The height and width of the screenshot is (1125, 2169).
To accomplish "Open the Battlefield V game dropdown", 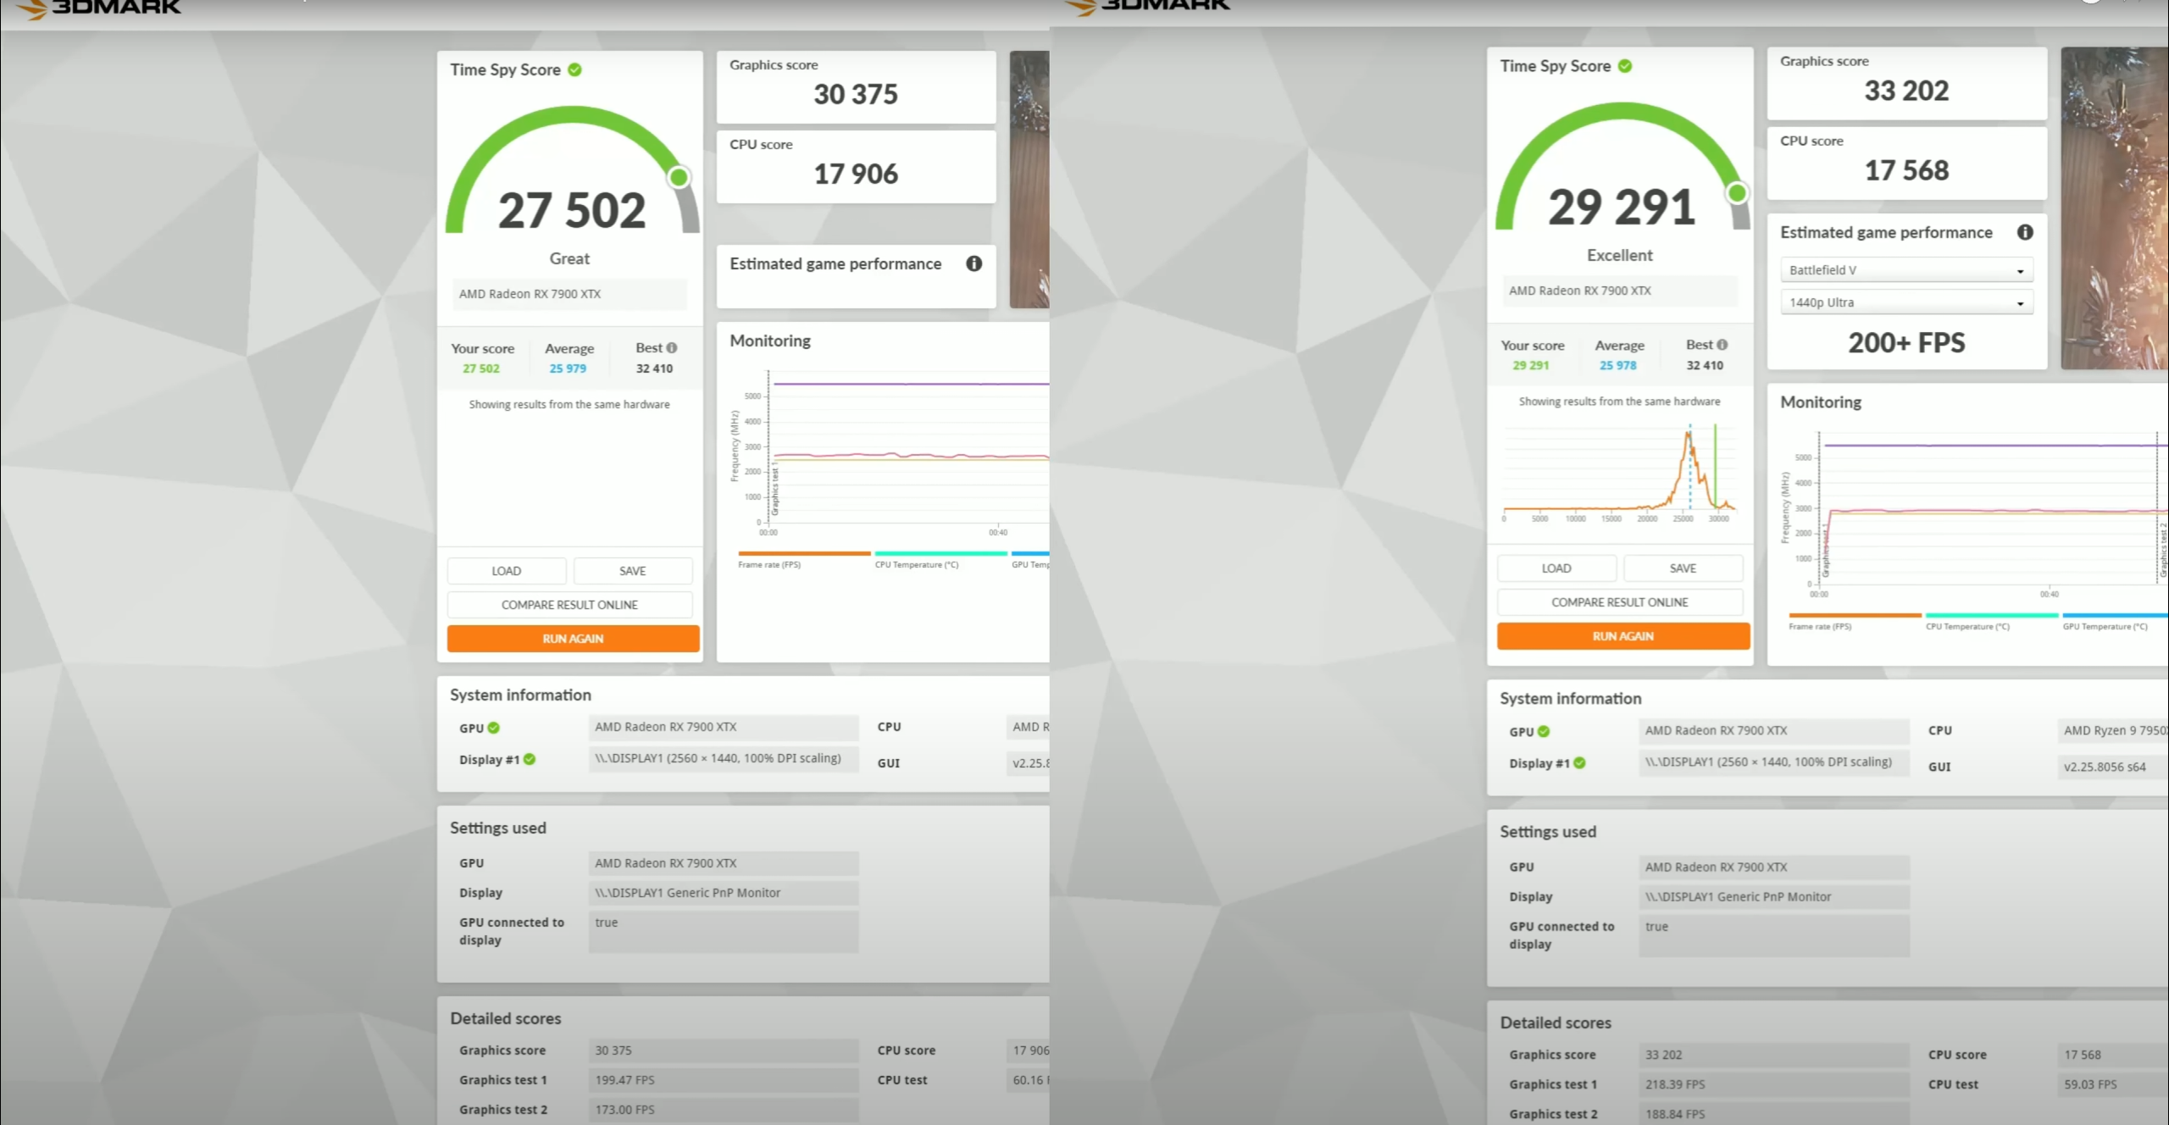I will (1906, 270).
